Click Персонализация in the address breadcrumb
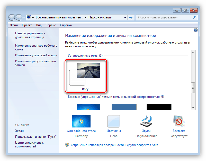206x161 pixels. tap(100, 17)
